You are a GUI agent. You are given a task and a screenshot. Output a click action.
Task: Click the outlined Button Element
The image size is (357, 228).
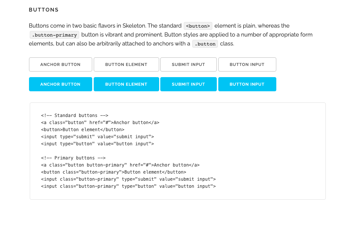point(126,64)
